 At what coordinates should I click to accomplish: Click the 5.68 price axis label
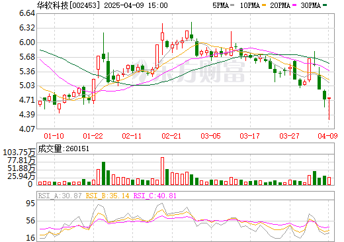tap(27, 57)
